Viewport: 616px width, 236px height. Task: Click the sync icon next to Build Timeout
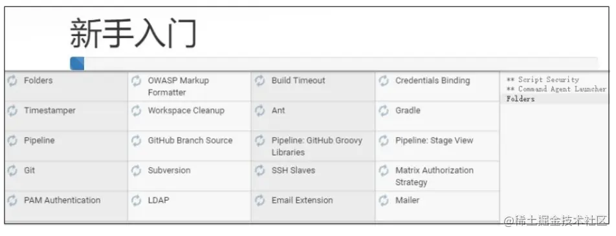point(260,81)
